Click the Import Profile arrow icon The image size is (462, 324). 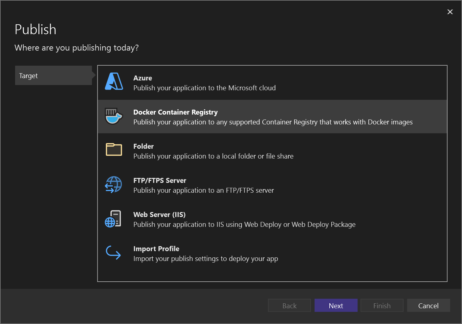pyautogui.click(x=113, y=253)
